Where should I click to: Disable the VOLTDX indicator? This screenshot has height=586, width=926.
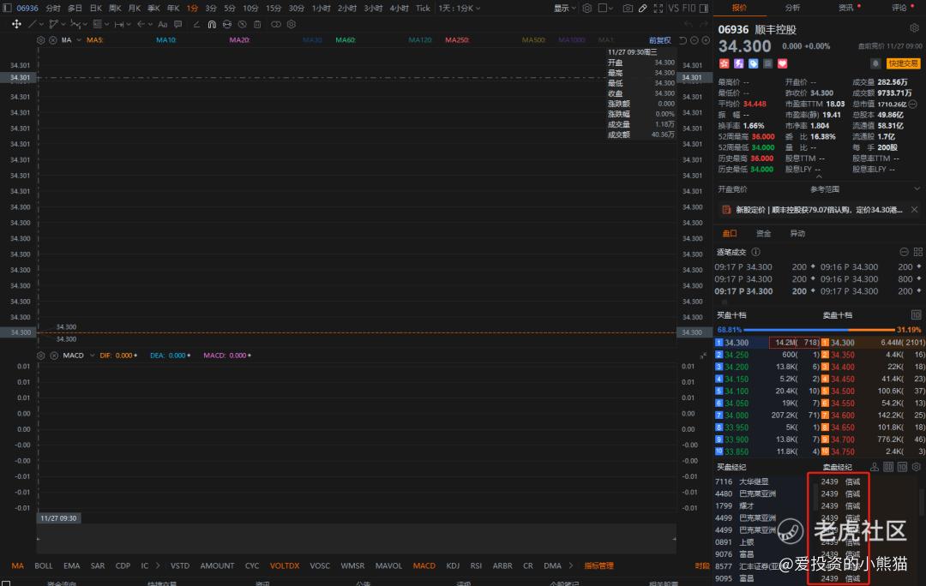[x=285, y=565]
